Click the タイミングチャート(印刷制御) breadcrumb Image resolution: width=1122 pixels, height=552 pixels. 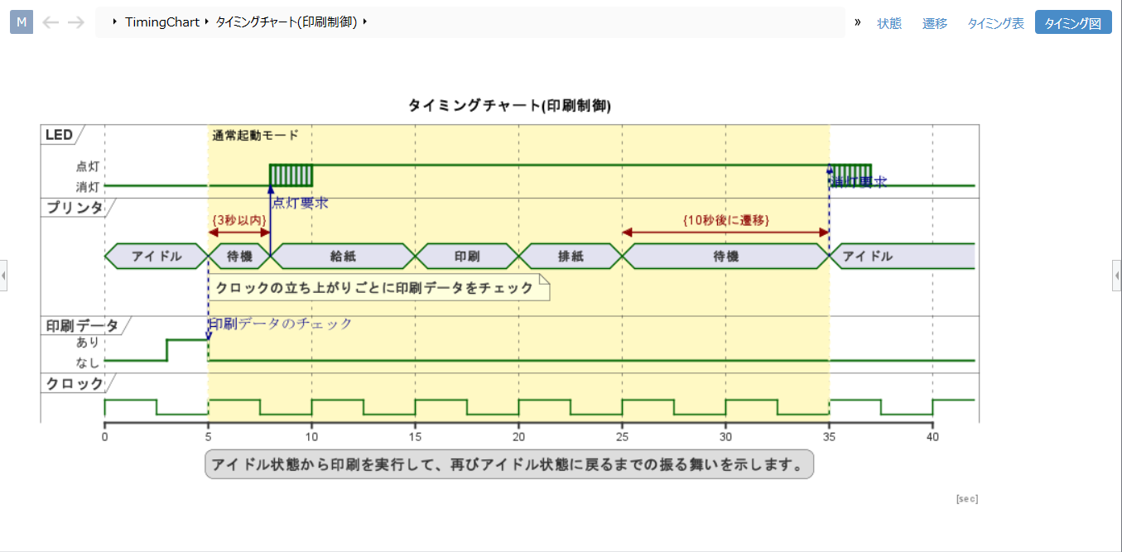point(286,22)
